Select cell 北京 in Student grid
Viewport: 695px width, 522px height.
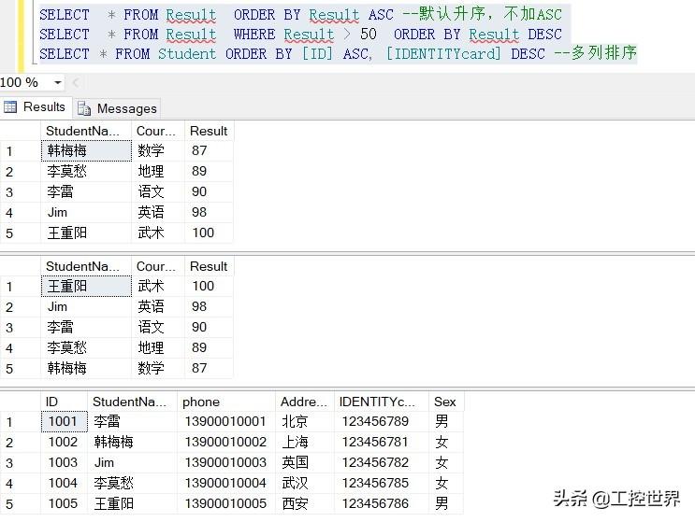pos(305,421)
